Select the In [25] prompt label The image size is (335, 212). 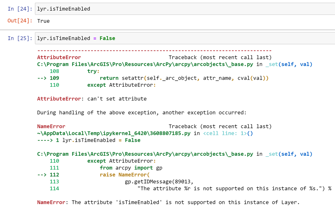tap(20, 38)
